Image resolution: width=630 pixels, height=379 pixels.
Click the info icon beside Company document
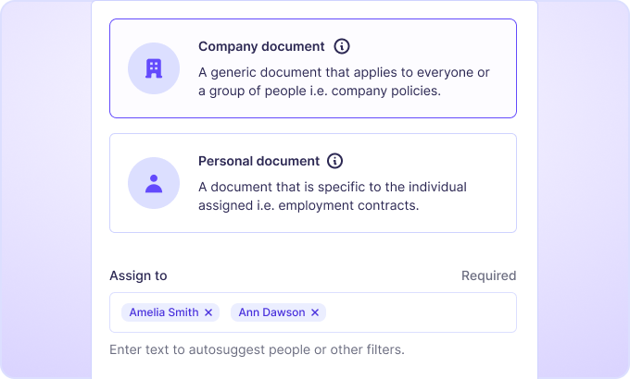coord(342,46)
